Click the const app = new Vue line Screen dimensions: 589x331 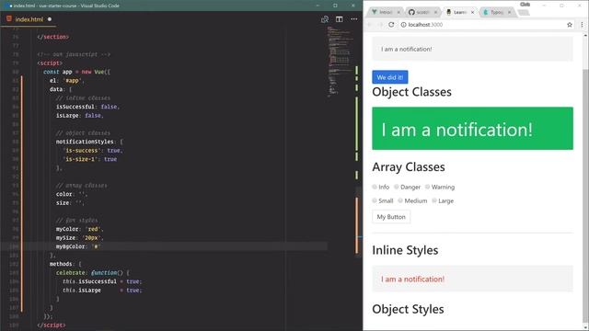point(76,72)
